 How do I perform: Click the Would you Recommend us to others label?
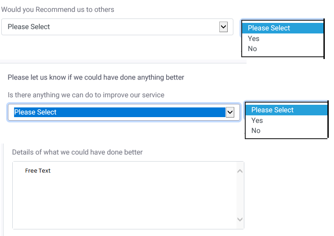point(58,10)
